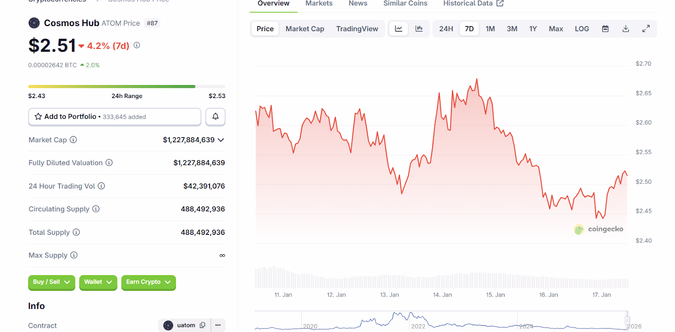Download chart data via download icon

(626, 29)
